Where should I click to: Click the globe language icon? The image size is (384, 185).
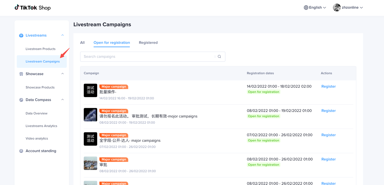[x=306, y=7]
